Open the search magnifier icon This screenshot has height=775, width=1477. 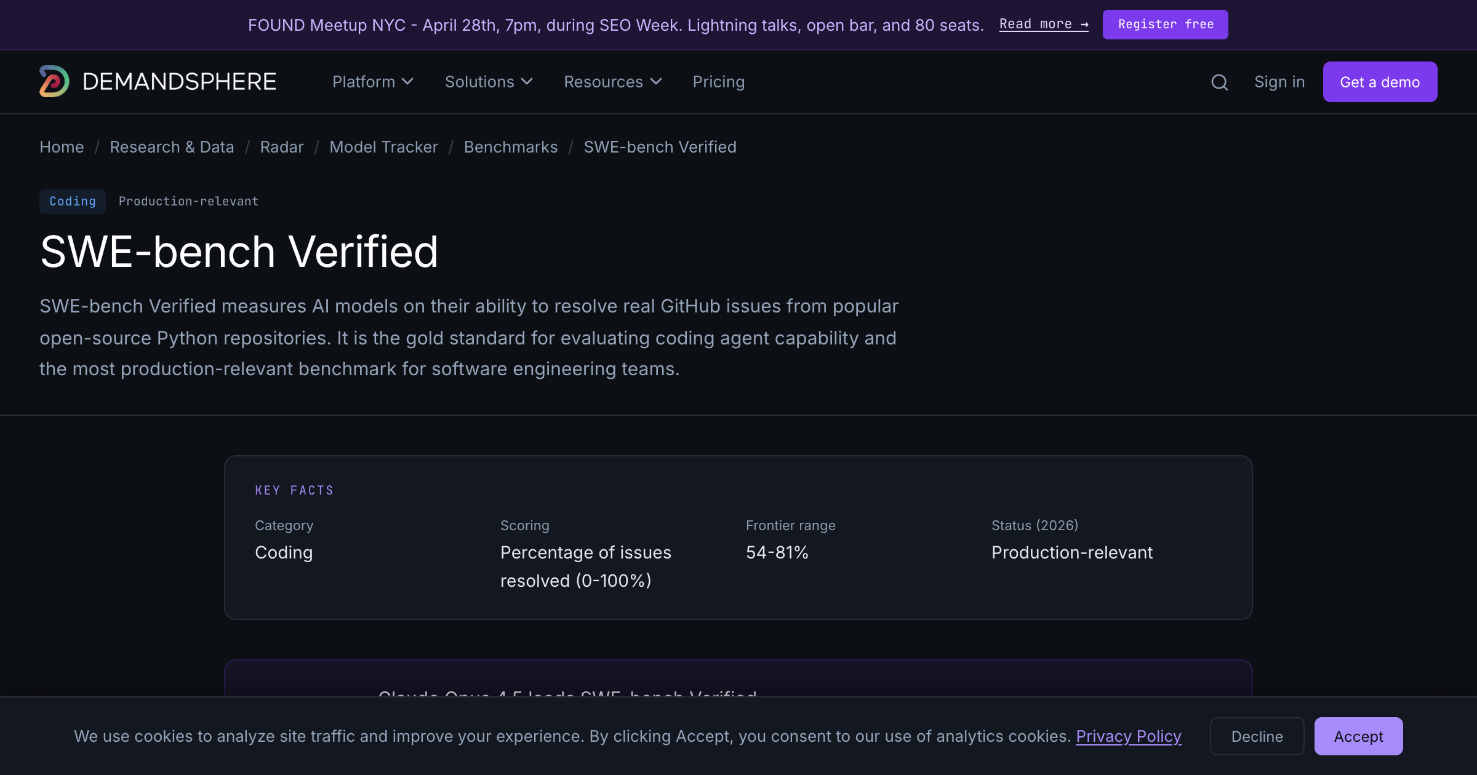(x=1219, y=82)
